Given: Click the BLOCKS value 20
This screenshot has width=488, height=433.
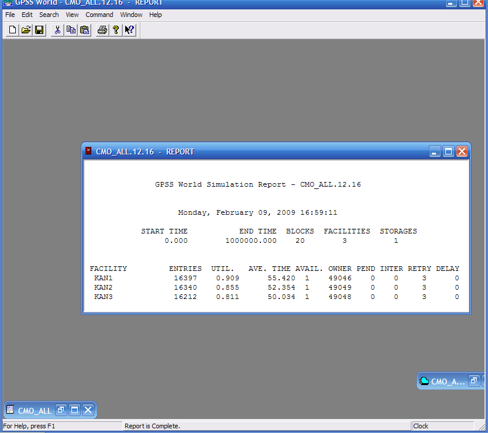Looking at the screenshot, I should (300, 240).
